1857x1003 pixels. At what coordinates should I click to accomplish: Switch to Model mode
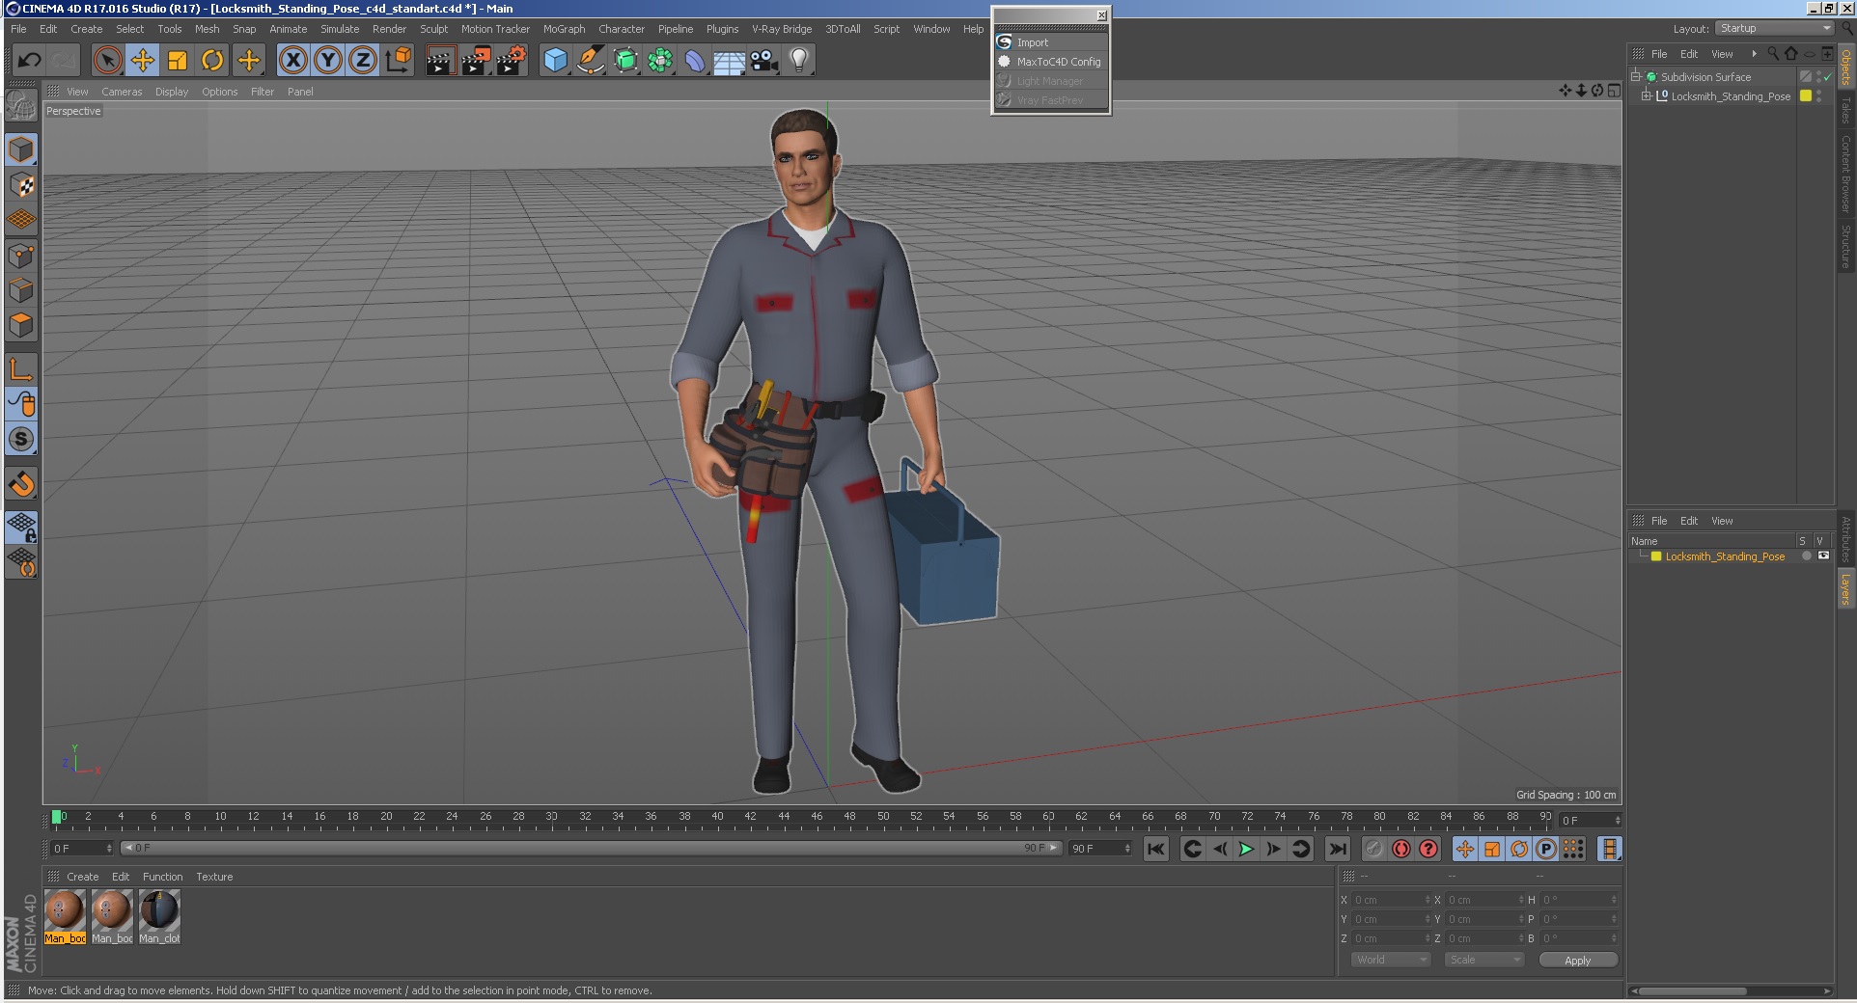(x=21, y=149)
